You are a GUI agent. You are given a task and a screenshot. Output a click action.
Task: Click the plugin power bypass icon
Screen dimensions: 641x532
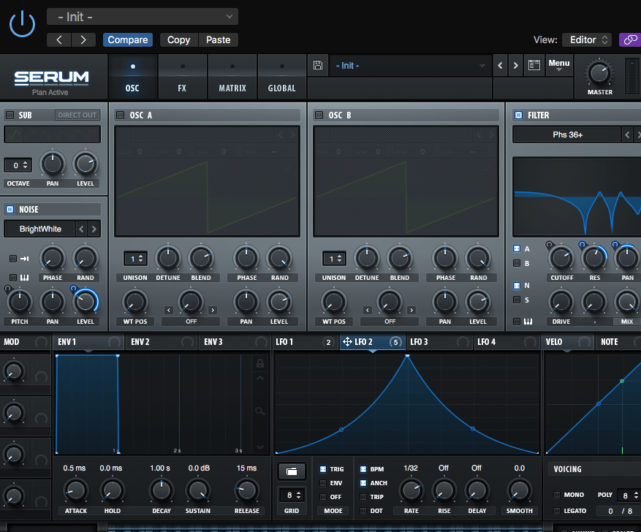[x=22, y=23]
